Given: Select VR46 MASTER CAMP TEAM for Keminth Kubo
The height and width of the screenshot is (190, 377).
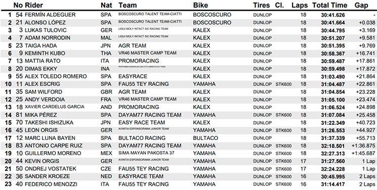Looking at the screenshot, I should tap(147, 53).
